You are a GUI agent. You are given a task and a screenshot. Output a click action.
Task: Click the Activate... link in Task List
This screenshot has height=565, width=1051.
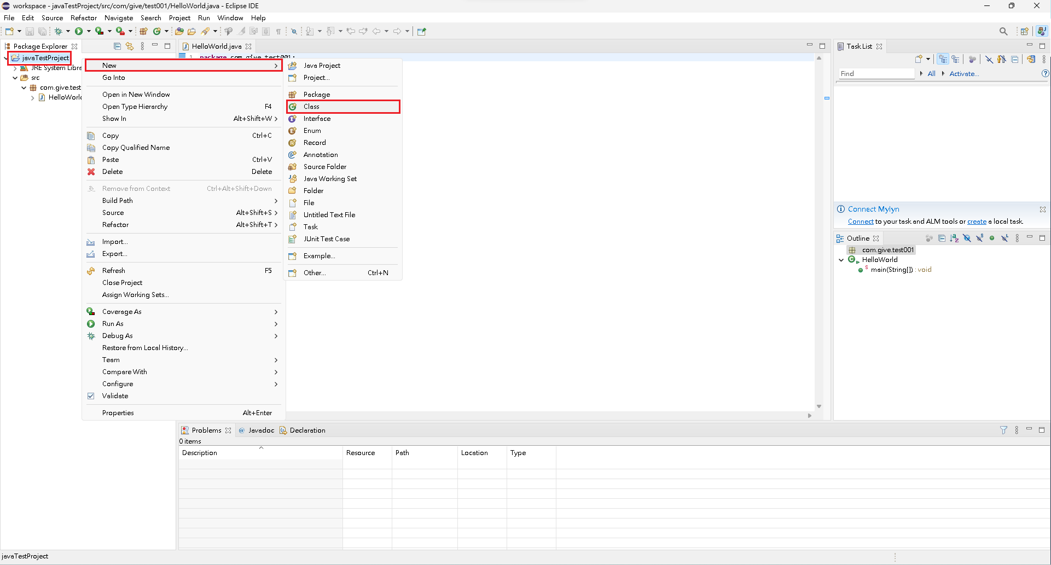pyautogui.click(x=963, y=74)
